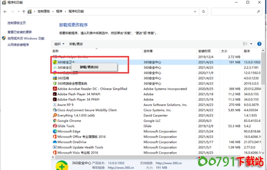
Task: Click the iSlide Tools program icon
Action: coord(55,126)
